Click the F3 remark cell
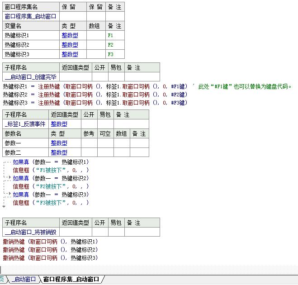 coord(115,54)
